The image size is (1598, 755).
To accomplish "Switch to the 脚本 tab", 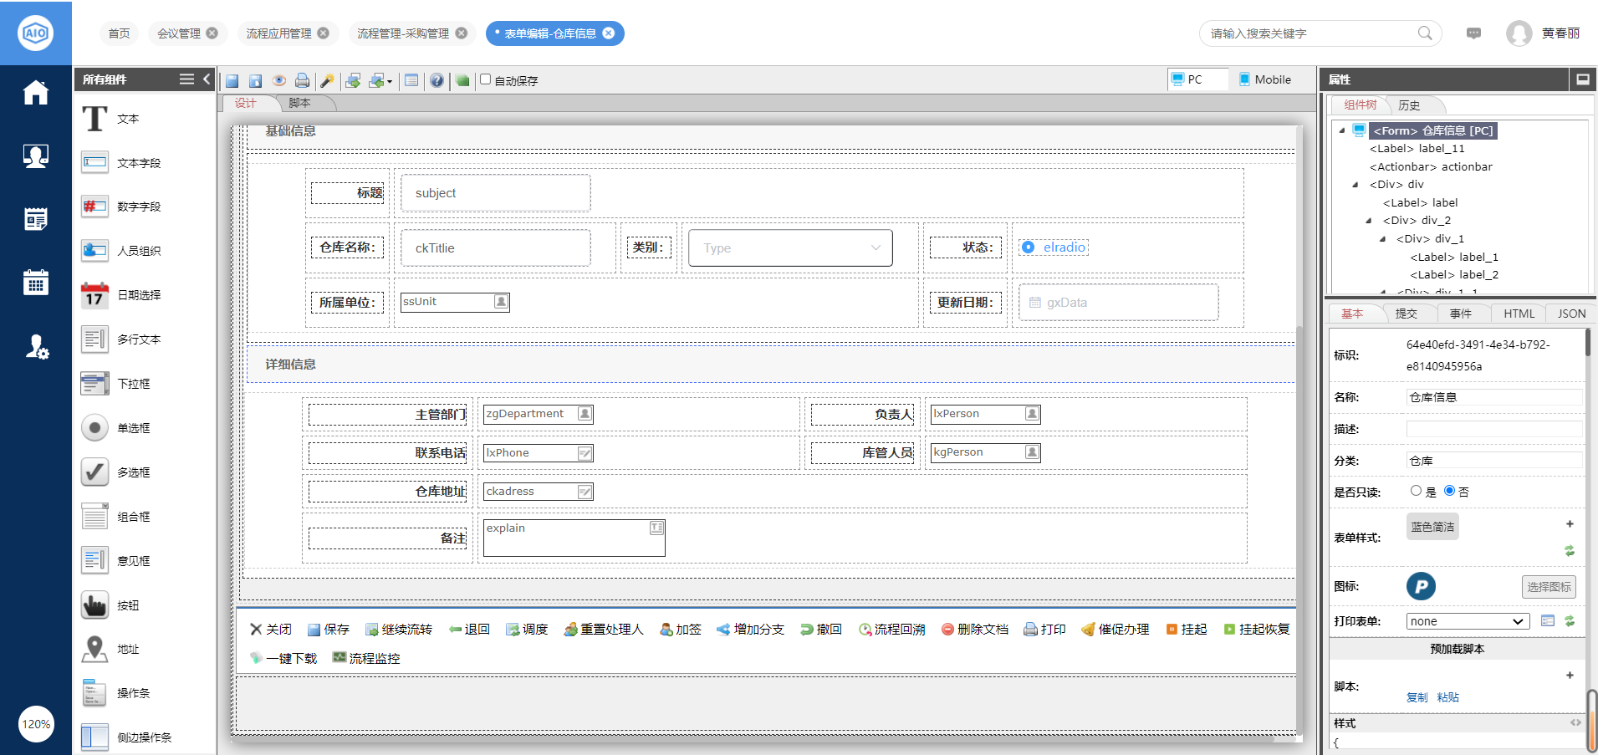I will click(299, 103).
